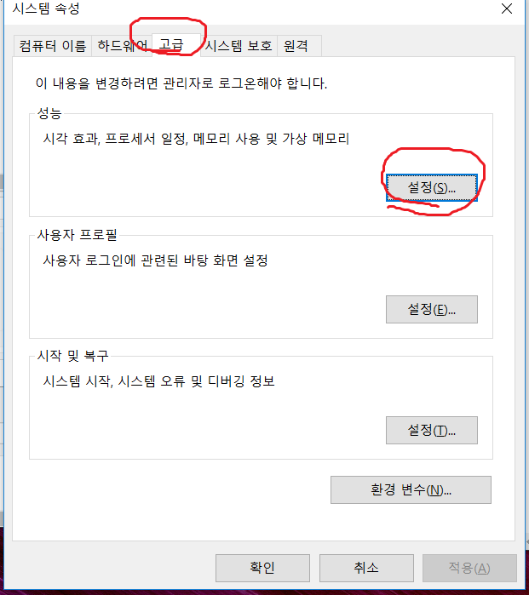Click the 성능 group label
The height and width of the screenshot is (595, 529).
(x=49, y=113)
